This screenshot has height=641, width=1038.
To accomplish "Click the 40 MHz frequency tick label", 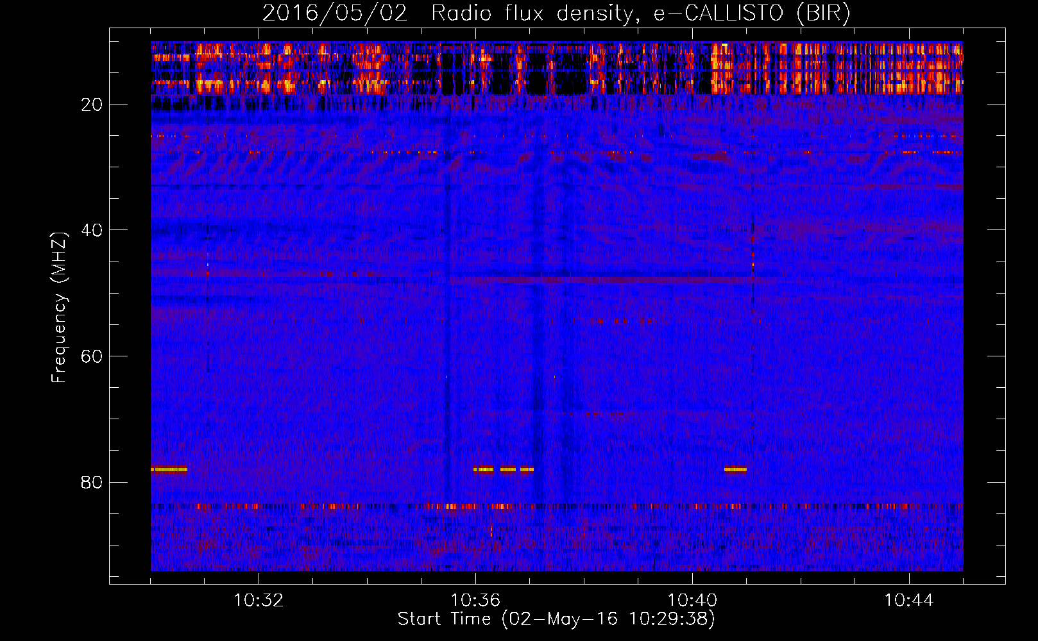I will (x=92, y=230).
